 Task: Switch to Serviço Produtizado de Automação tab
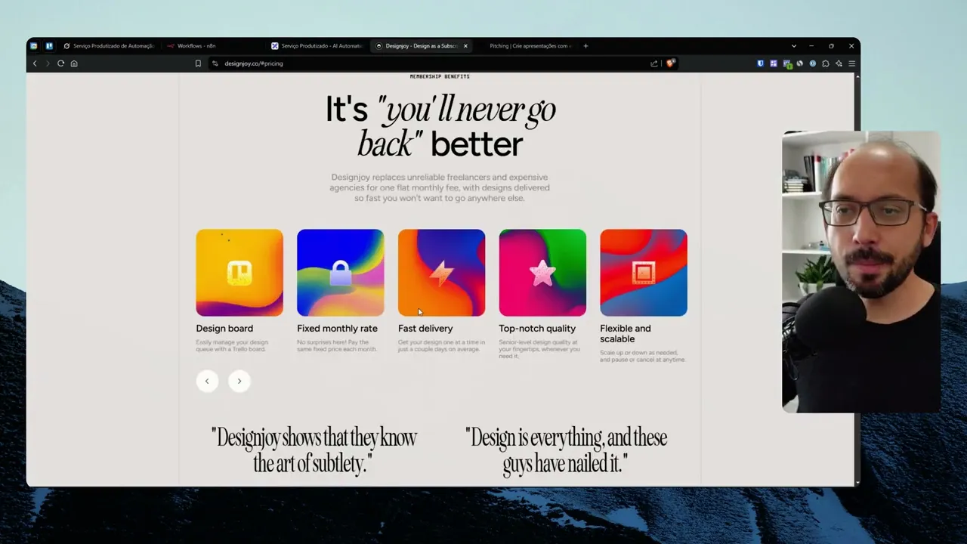coord(110,46)
